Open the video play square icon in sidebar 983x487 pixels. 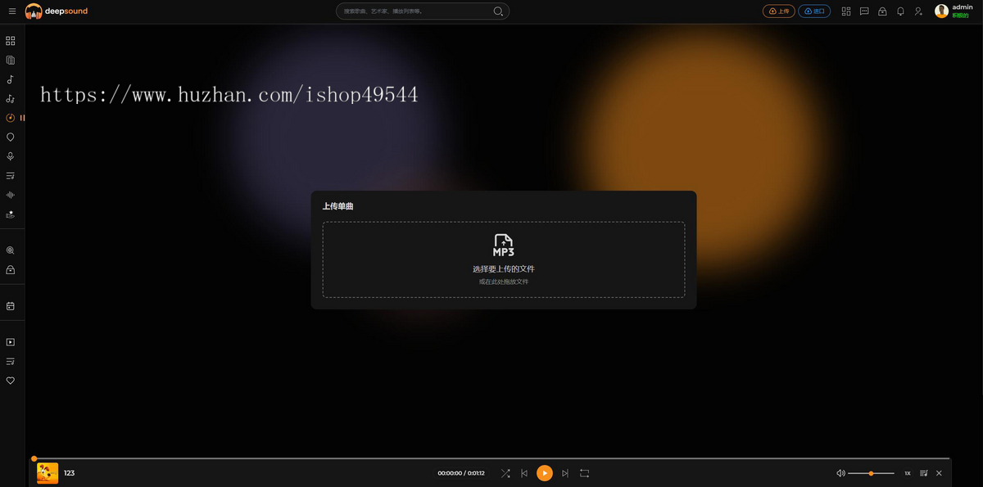[11, 342]
